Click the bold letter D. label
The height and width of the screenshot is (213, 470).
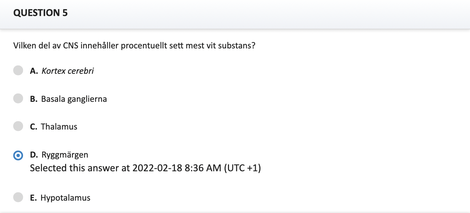pos(34,155)
